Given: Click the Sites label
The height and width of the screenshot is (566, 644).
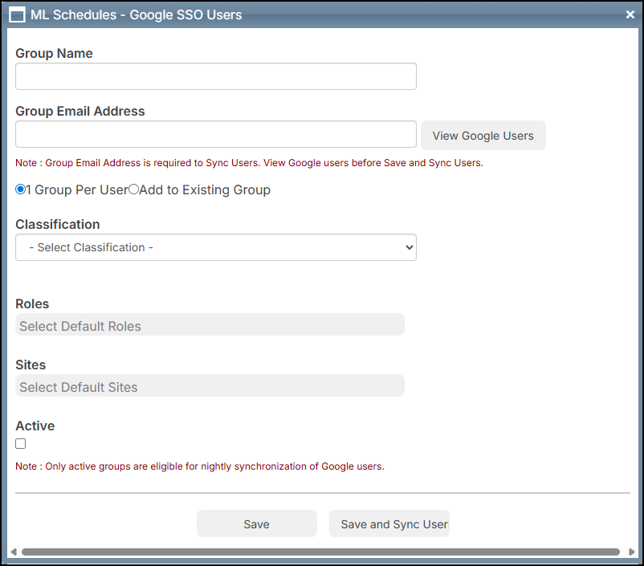Looking at the screenshot, I should (x=31, y=364).
